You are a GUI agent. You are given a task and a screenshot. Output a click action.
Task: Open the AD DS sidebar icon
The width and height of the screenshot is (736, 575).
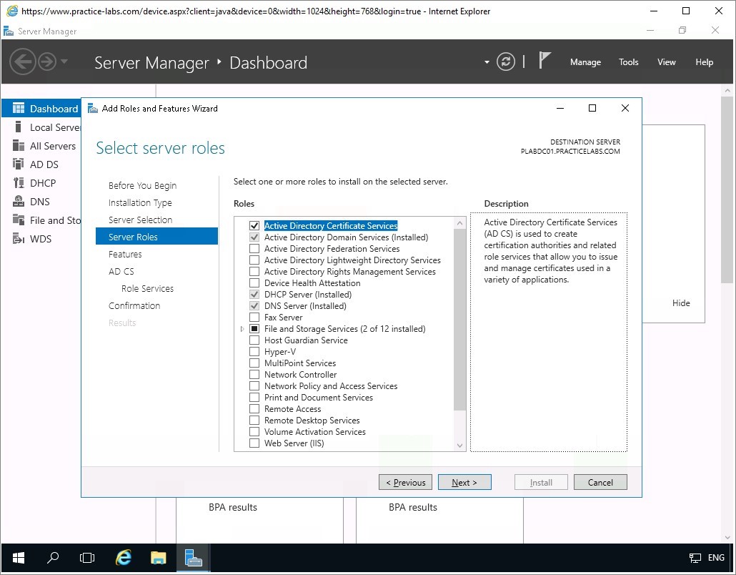[x=19, y=164]
